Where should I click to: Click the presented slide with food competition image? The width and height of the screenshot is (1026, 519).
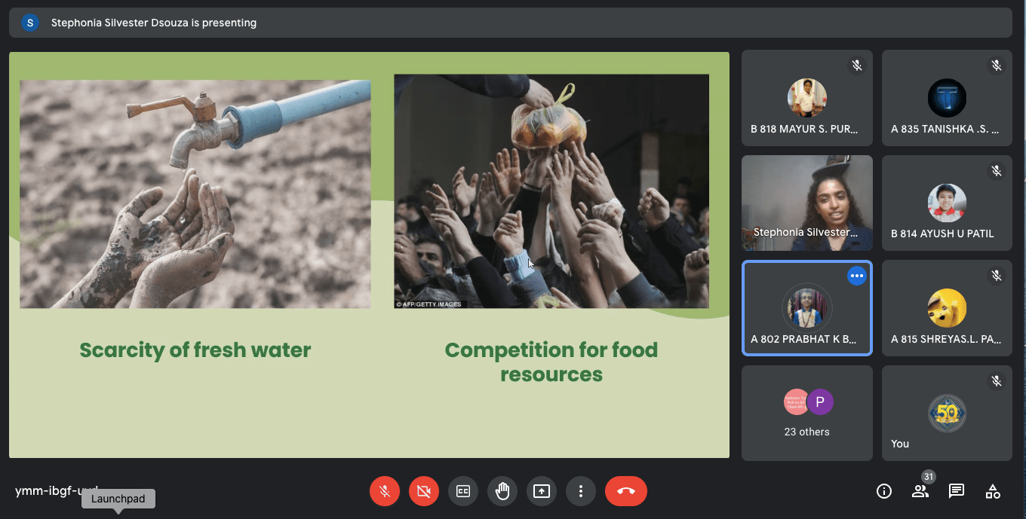click(x=551, y=191)
